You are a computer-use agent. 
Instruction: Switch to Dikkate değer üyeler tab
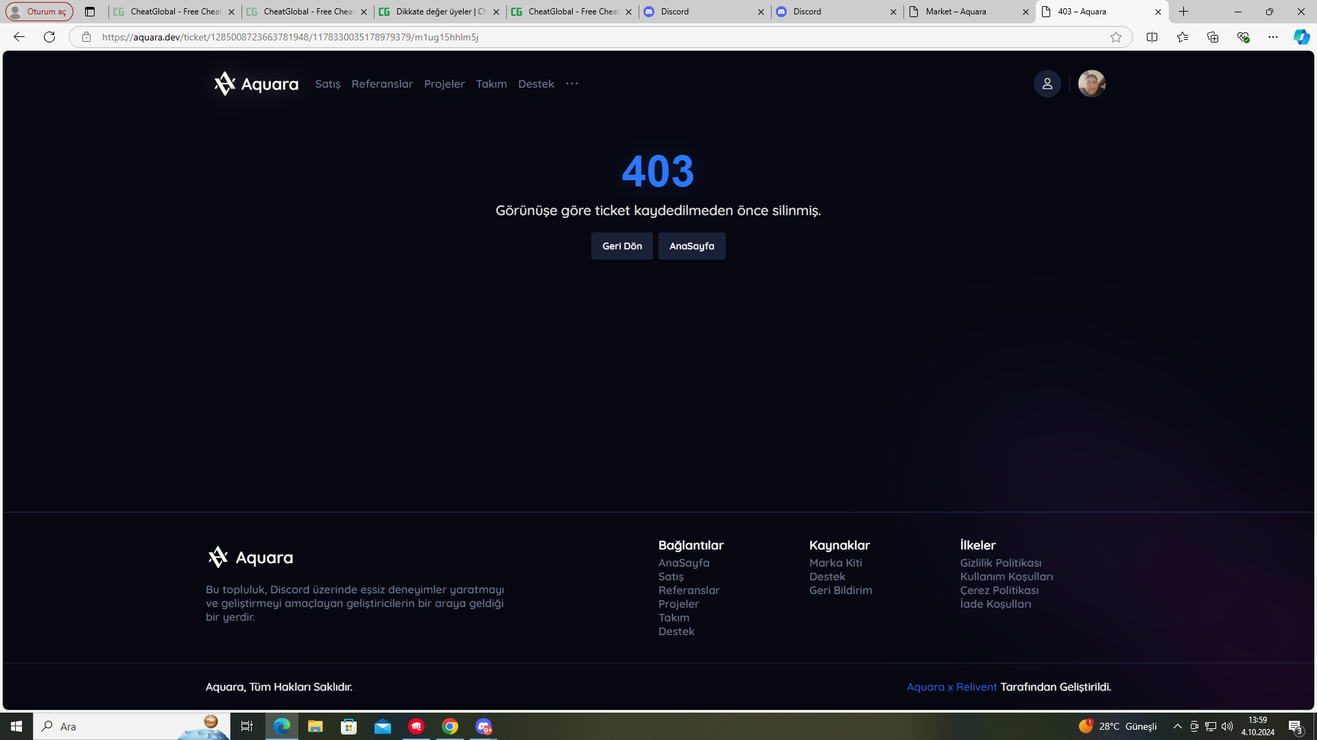439,12
